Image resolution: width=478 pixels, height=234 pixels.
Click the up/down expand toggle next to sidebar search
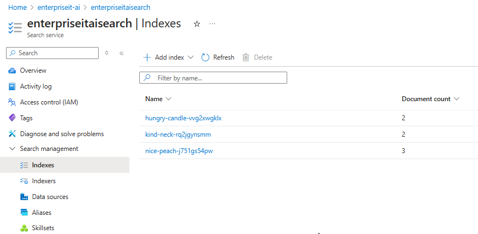[106, 53]
